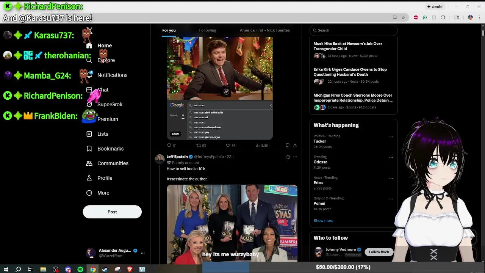Viewport: 485px width, 273px height.
Task: Follow back Johnny Vedmore
Action: coord(379,252)
